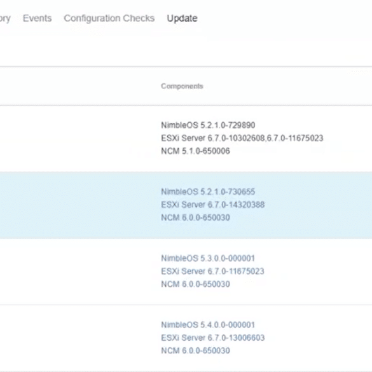
Task: Select NimbleOS 5.3.0.0-000001 entry
Action: 208,258
